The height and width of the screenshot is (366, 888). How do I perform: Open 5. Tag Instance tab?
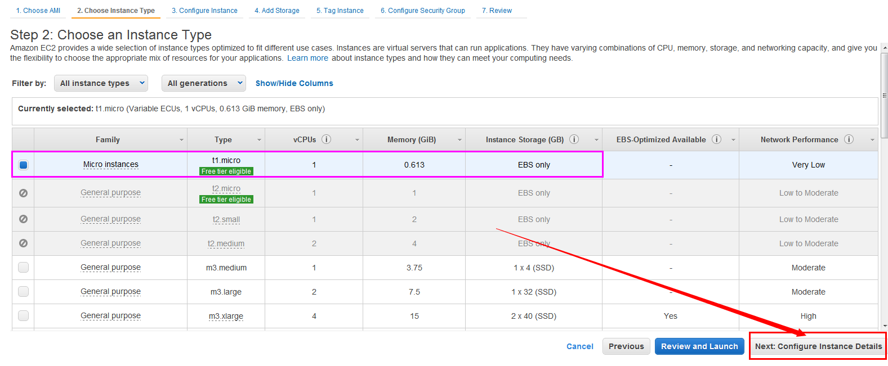click(340, 11)
